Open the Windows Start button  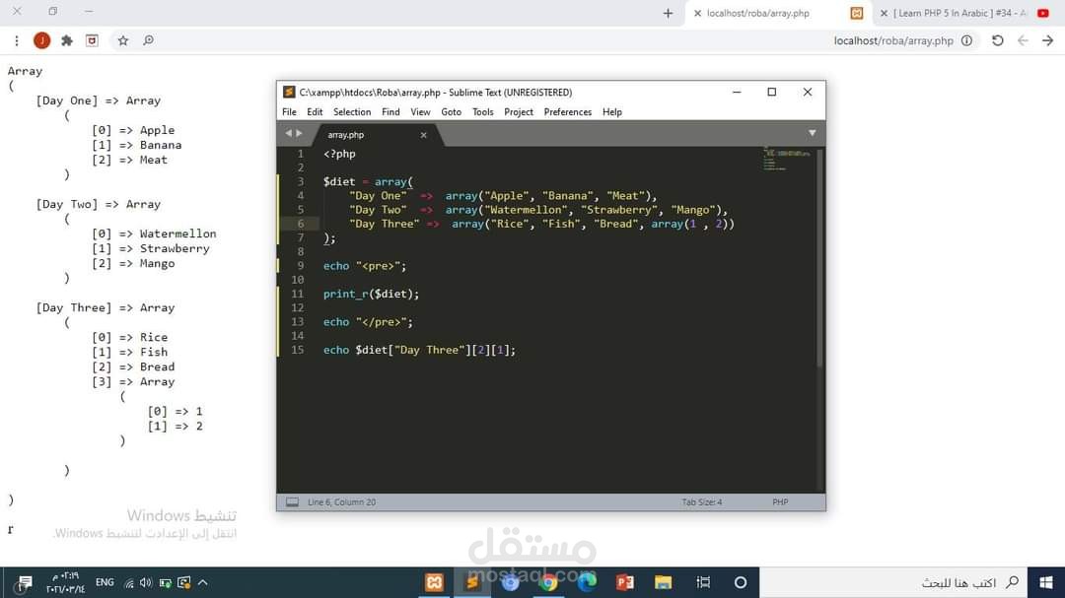(1046, 582)
